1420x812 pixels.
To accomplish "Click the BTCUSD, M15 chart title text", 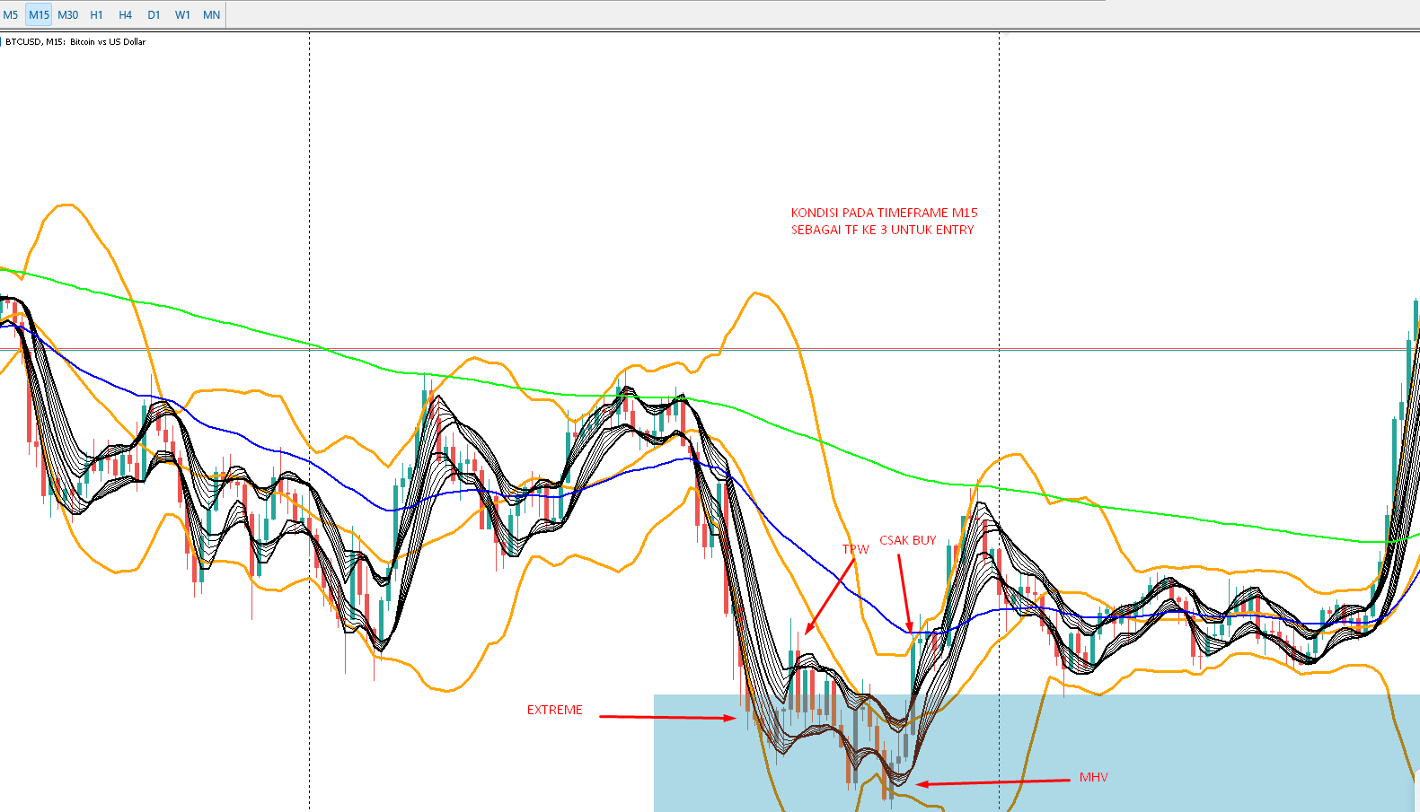I will click(x=75, y=42).
